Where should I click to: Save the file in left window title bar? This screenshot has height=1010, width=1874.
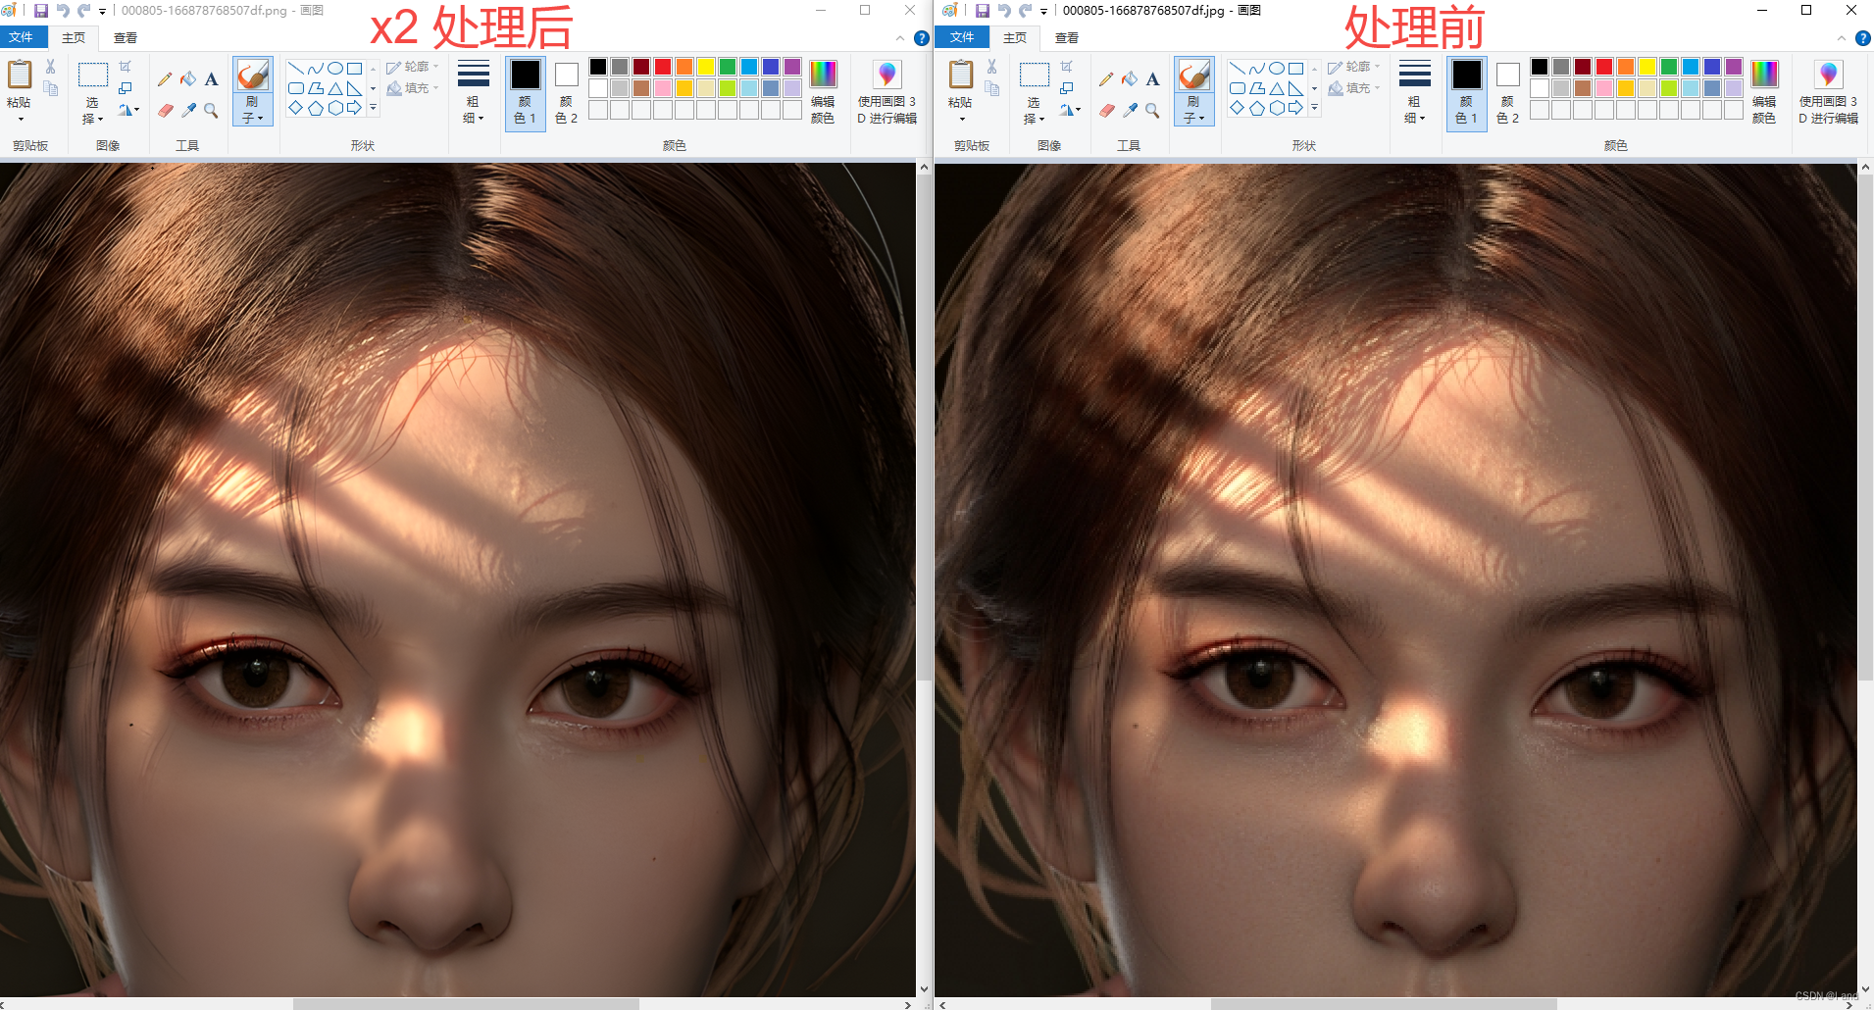click(x=41, y=11)
